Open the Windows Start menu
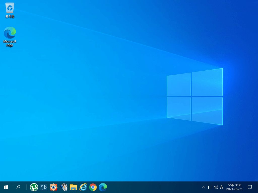 pos(6,187)
